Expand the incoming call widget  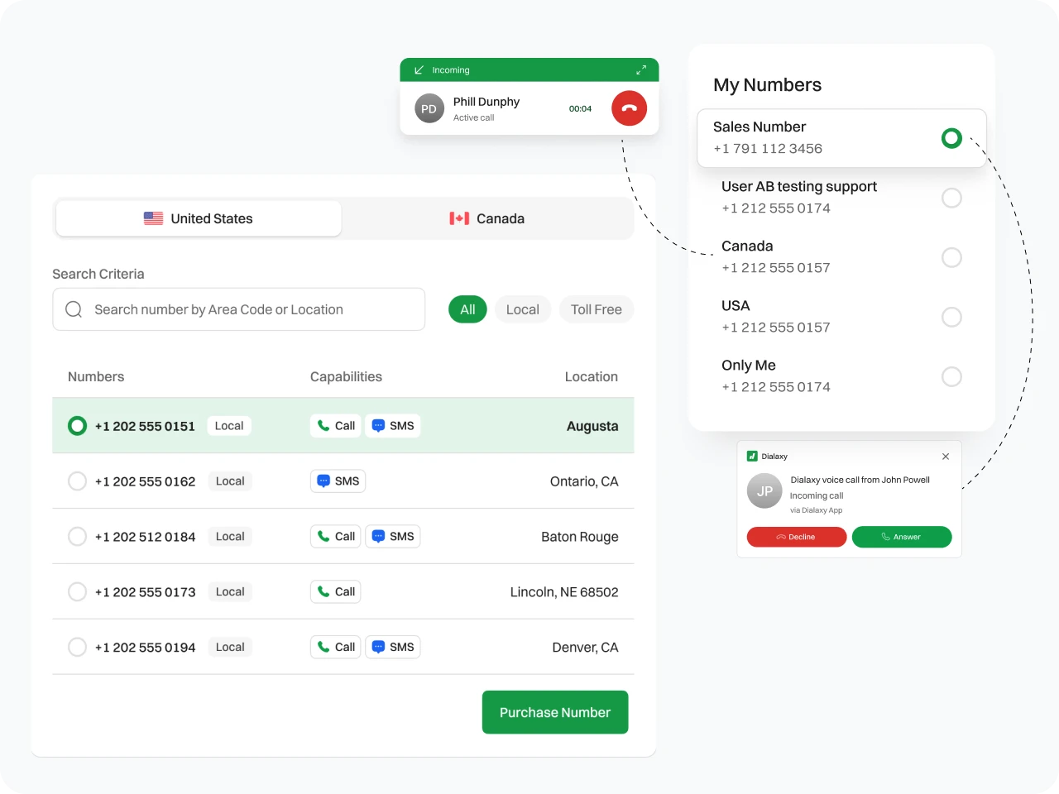coord(641,70)
